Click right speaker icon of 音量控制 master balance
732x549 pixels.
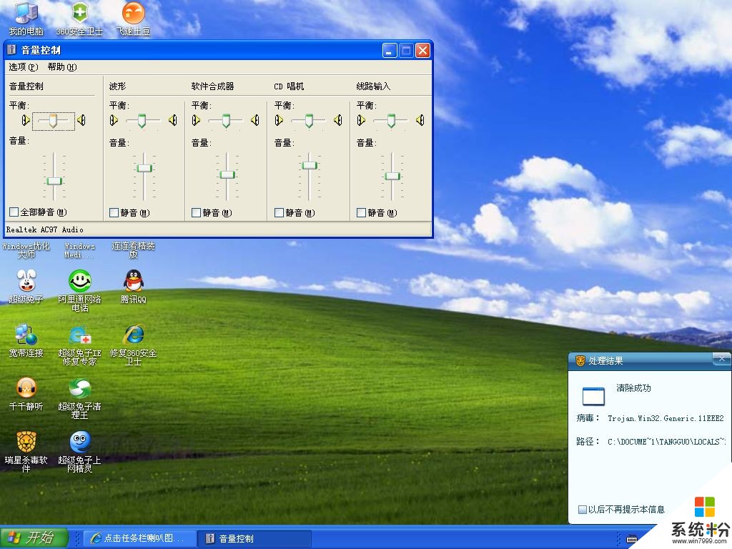(x=81, y=120)
